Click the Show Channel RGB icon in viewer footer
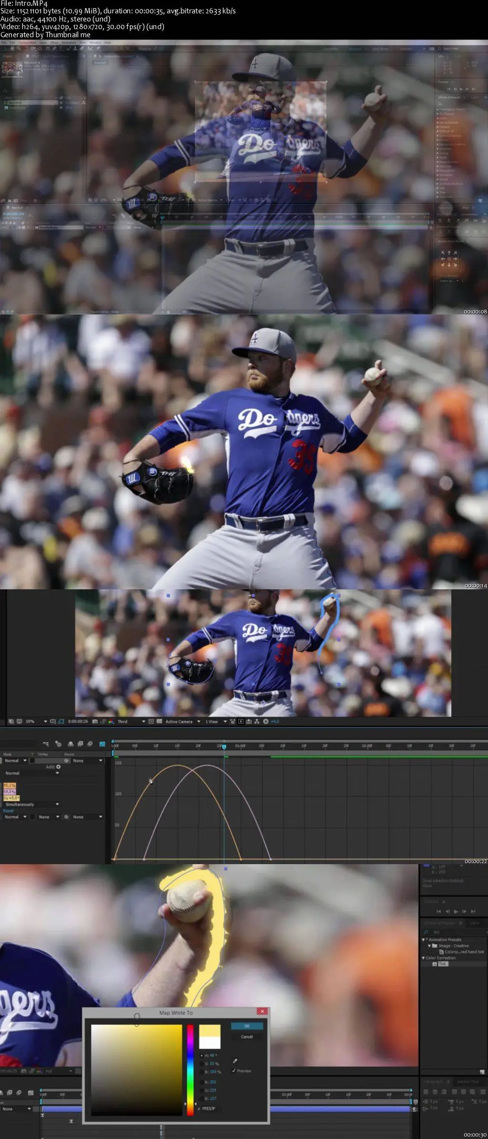 111,721
